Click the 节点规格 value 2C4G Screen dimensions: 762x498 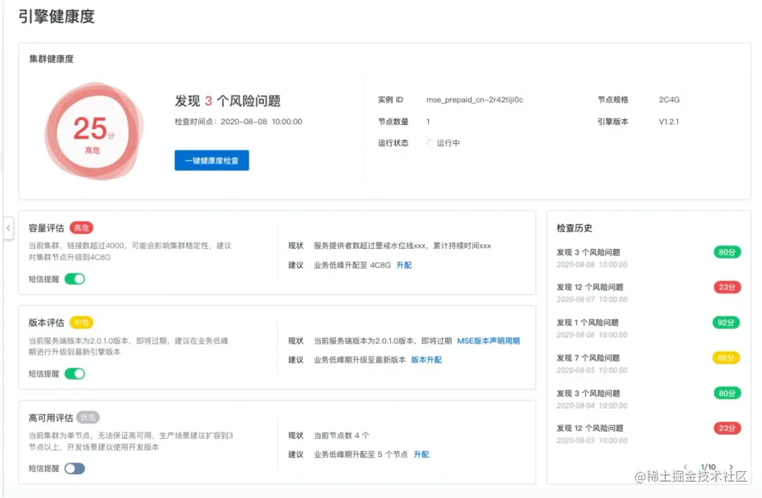point(669,99)
